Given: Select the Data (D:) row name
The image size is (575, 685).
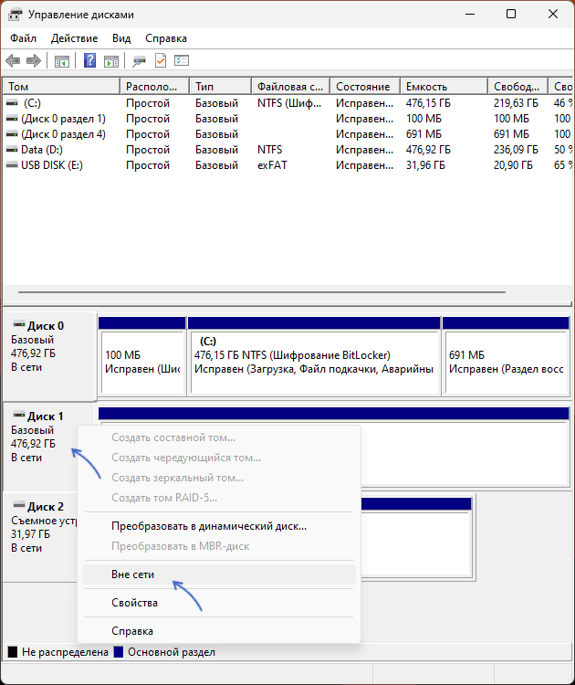Looking at the screenshot, I should [x=42, y=150].
